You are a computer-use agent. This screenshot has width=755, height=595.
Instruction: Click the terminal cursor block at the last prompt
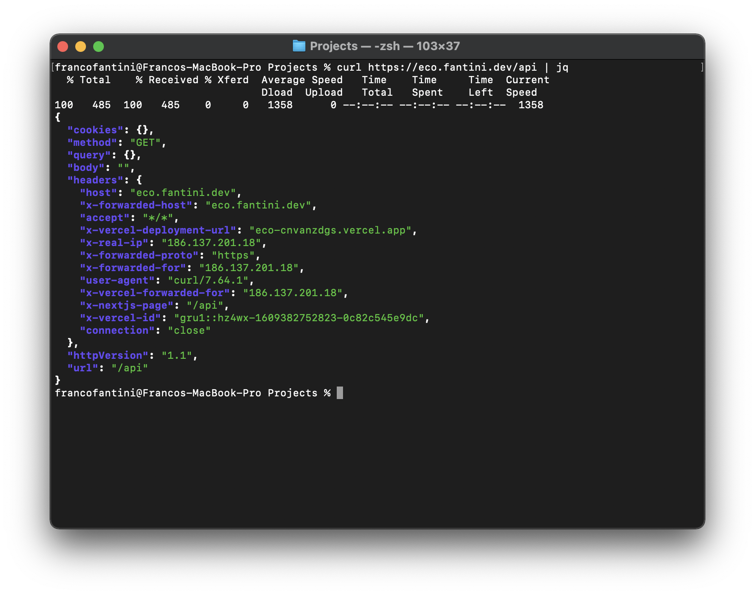[x=340, y=393]
